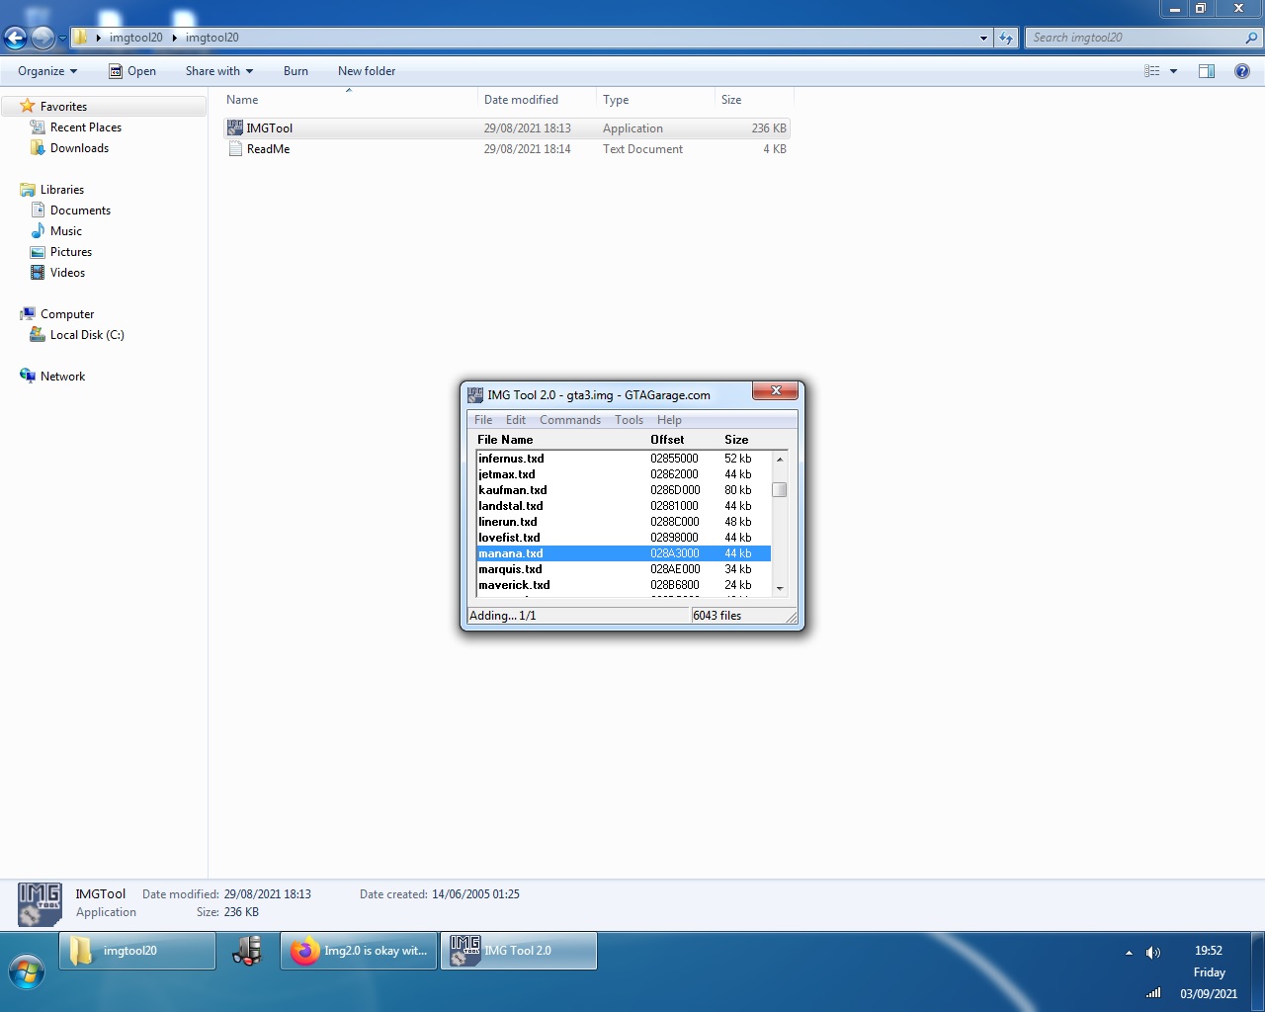The width and height of the screenshot is (1265, 1012).
Task: Click the Open toolbar button
Action: [132, 71]
